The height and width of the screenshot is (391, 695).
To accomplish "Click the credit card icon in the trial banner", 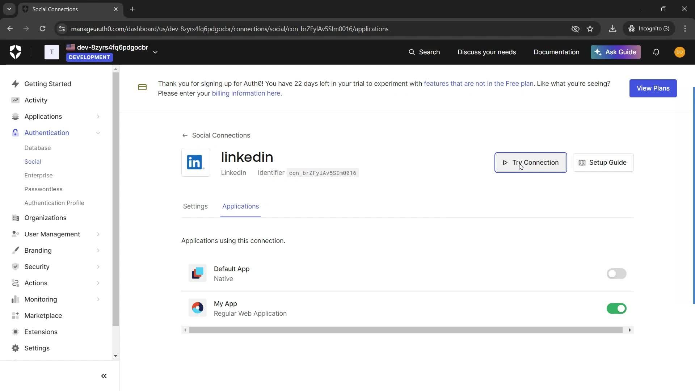I will pyautogui.click(x=142, y=87).
